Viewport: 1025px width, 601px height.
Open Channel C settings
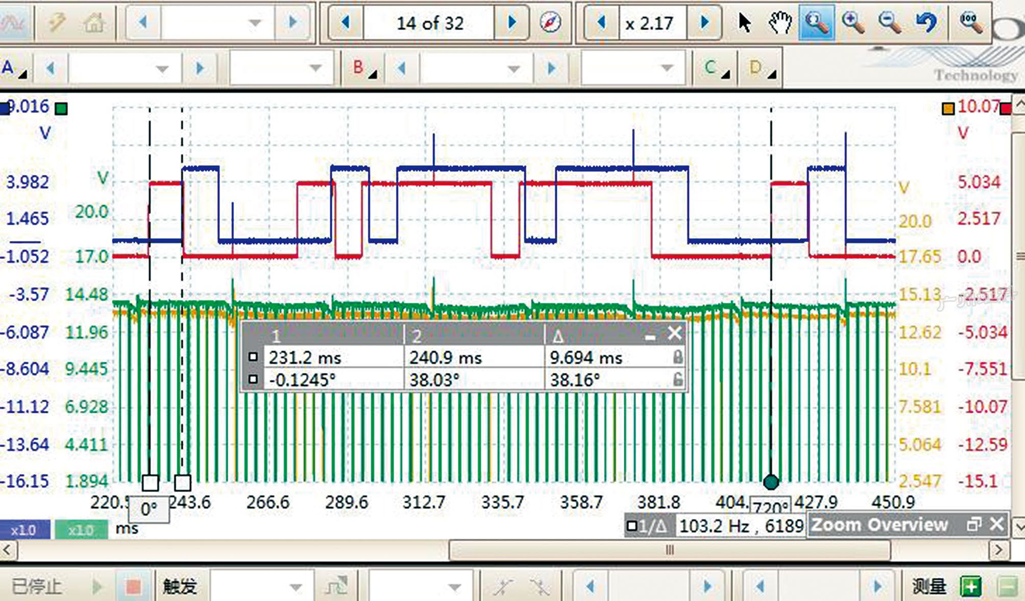coord(716,68)
